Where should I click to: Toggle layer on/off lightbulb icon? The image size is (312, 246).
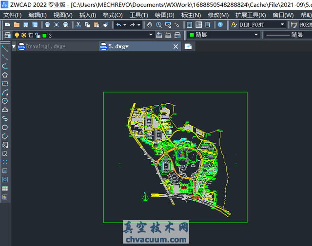tap(17, 35)
